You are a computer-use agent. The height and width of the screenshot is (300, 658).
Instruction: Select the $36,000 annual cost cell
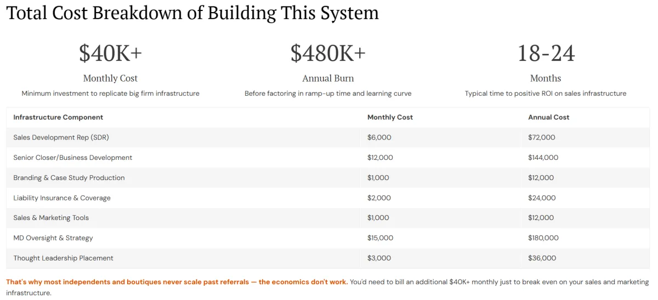542,258
